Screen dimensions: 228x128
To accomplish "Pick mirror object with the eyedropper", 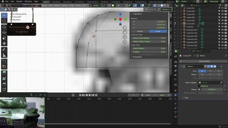I will pos(221,82).
